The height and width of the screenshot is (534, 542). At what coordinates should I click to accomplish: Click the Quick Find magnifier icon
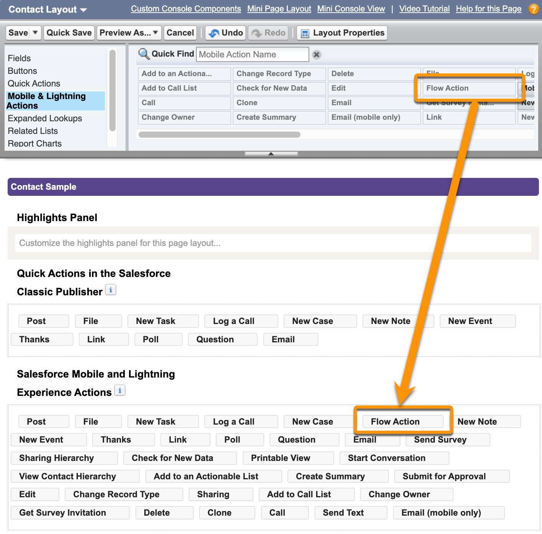[144, 54]
